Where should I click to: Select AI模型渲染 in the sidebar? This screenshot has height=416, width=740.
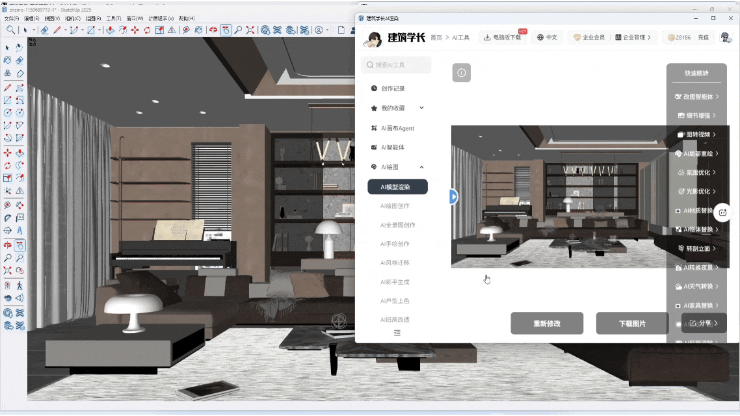point(397,187)
